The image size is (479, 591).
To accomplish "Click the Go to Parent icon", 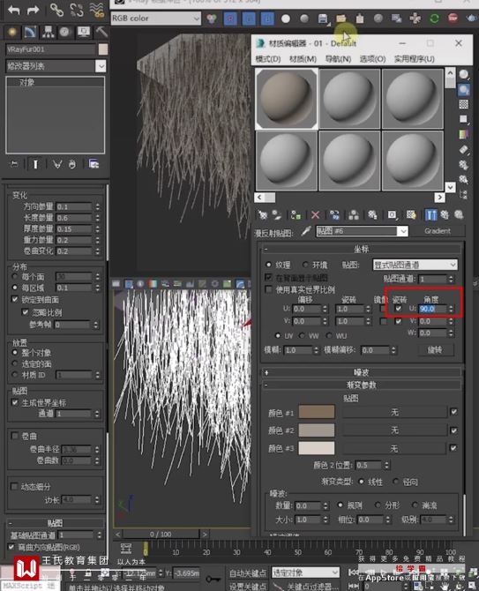I will (x=445, y=215).
